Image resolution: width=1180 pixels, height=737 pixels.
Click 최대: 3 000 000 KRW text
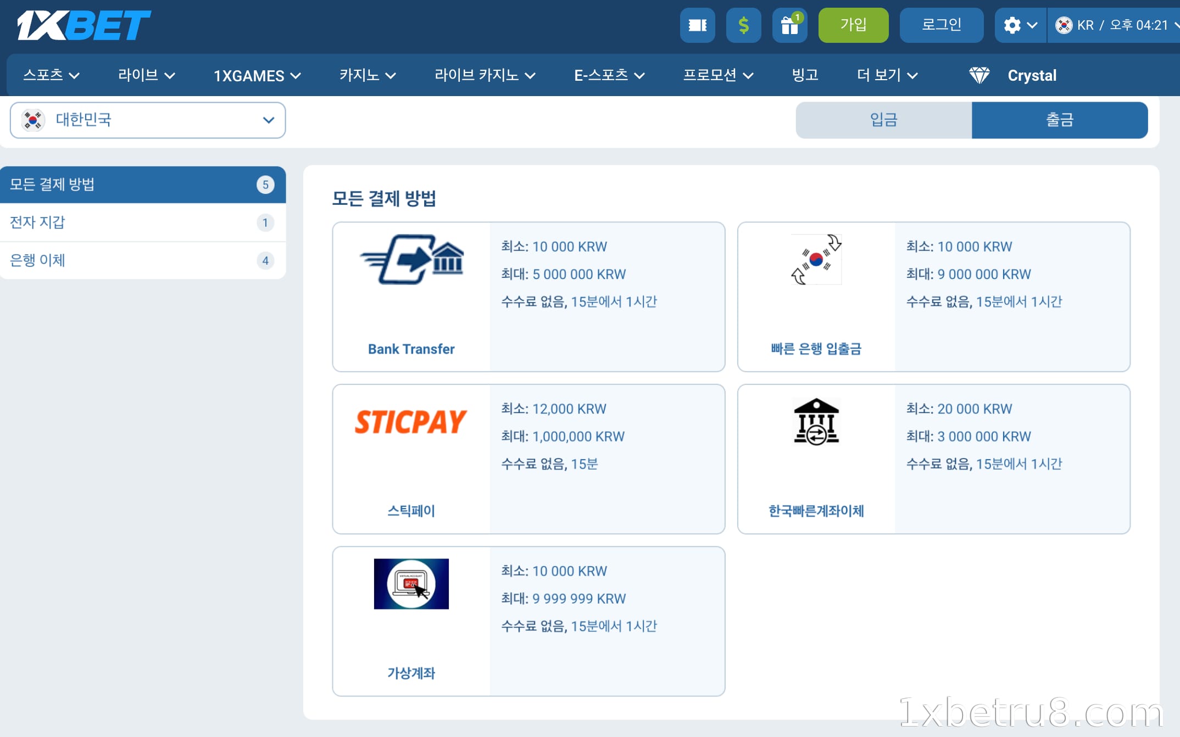[x=969, y=437]
